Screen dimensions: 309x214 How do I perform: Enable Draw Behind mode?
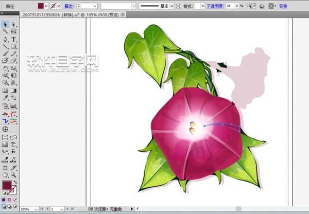(x=9, y=206)
